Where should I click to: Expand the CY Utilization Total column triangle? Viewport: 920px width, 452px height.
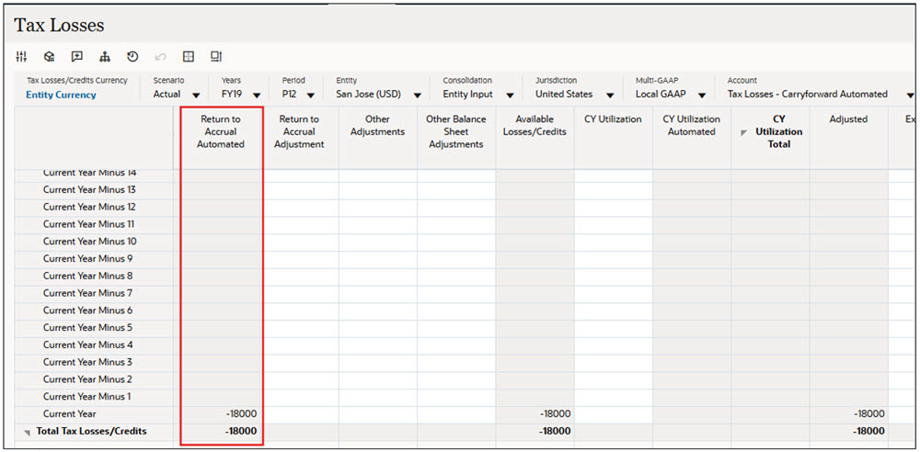click(x=744, y=133)
